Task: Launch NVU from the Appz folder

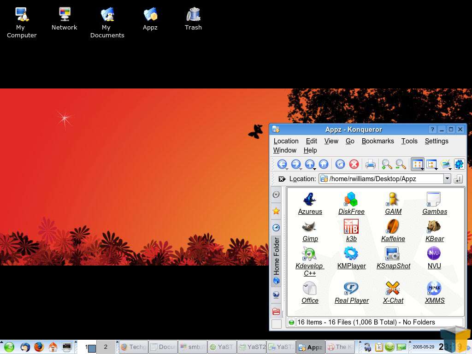Action: point(434,258)
